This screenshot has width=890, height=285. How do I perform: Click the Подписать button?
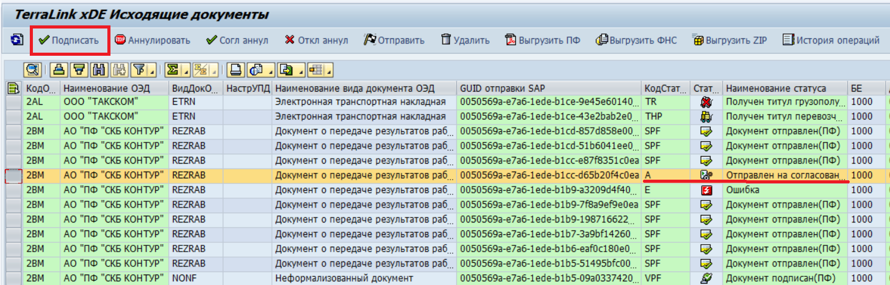point(68,41)
